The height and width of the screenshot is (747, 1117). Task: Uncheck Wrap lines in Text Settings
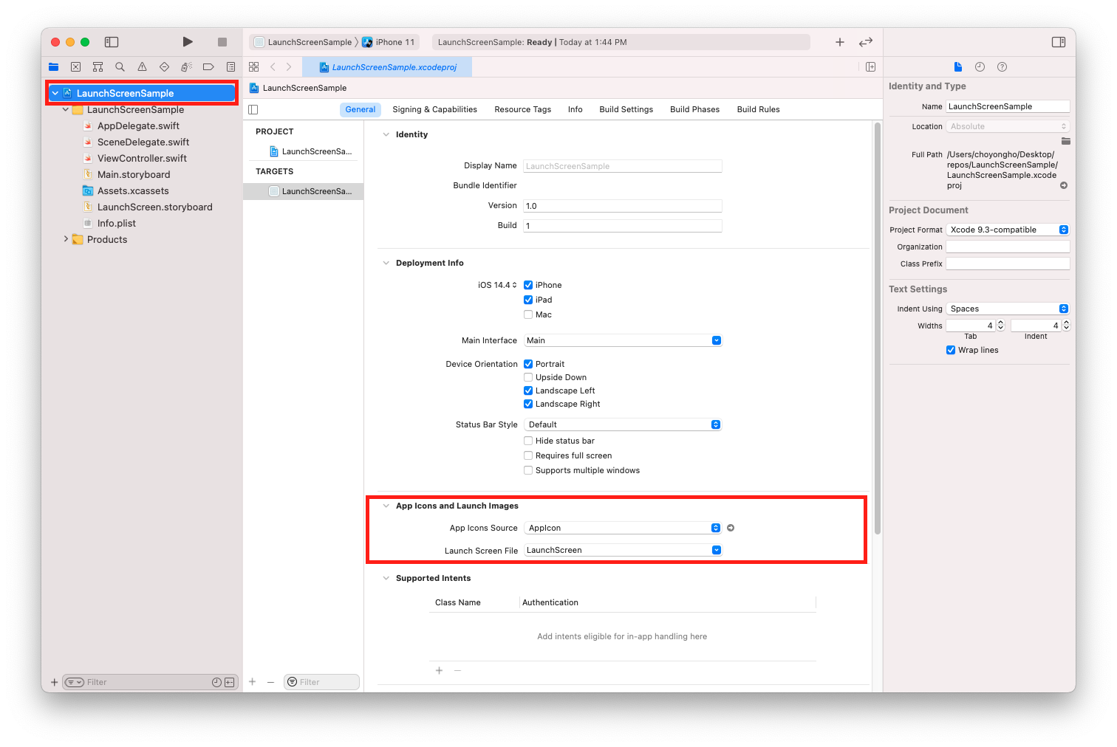[x=951, y=350]
